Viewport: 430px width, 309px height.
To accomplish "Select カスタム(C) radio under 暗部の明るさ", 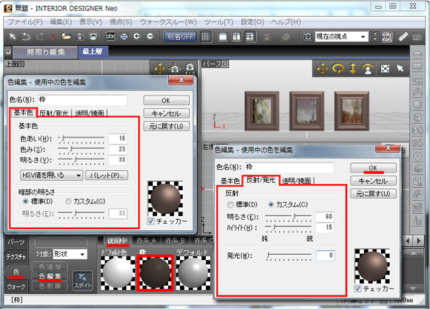I will point(68,201).
